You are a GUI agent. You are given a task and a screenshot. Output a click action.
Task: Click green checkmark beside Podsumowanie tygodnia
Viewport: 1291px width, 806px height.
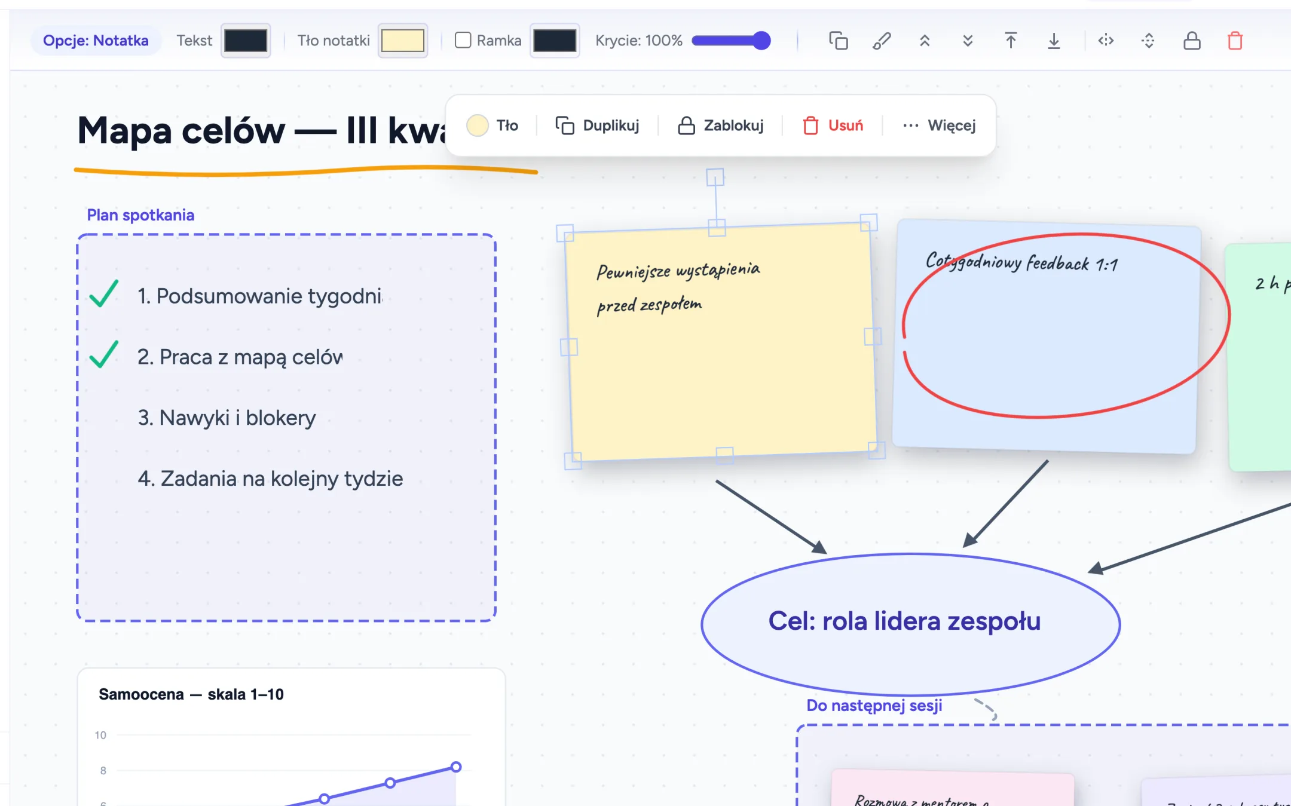(104, 293)
